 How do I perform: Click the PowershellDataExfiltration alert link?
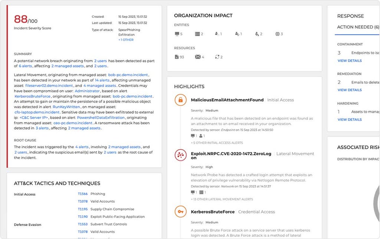[x=101, y=118]
